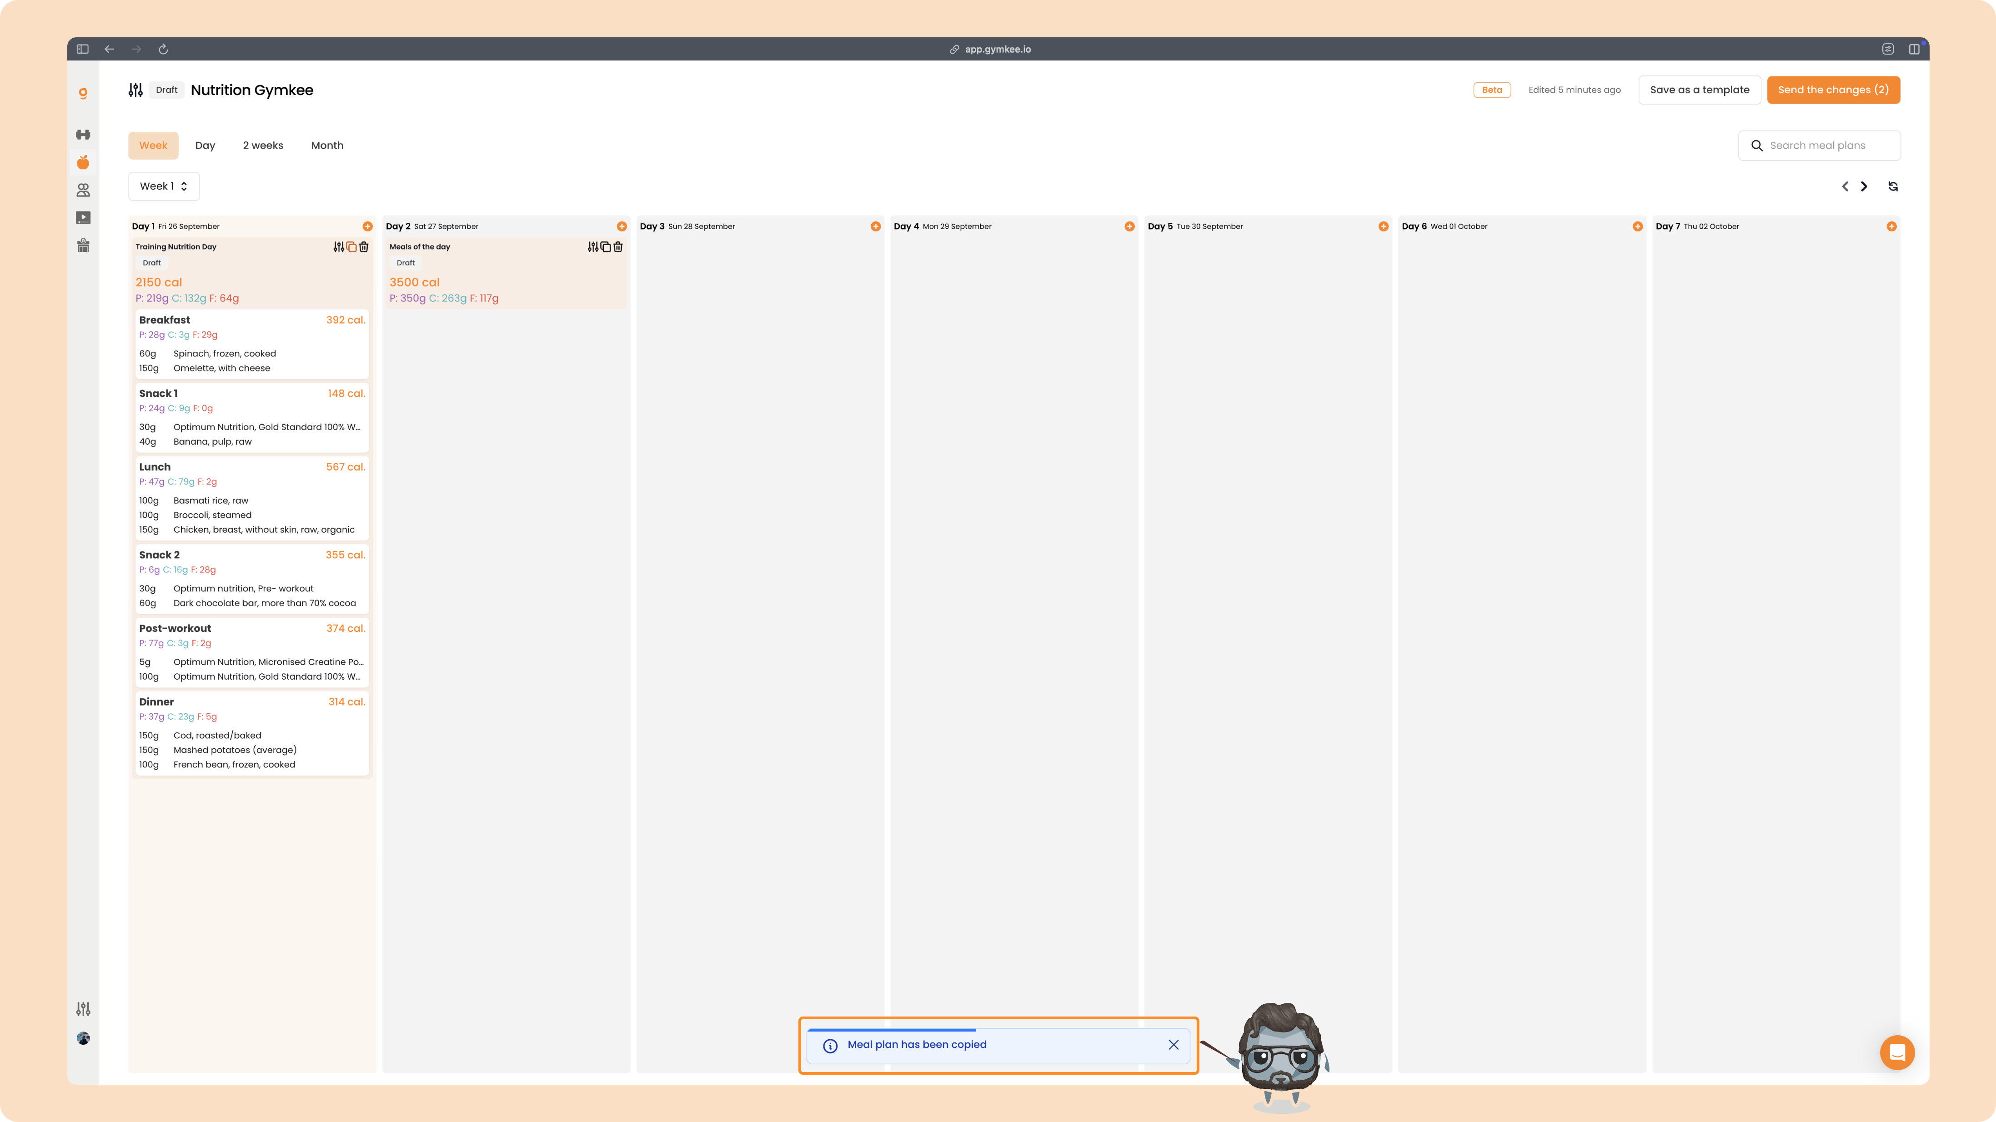Go to next week arrow
The width and height of the screenshot is (1996, 1122).
1864,187
